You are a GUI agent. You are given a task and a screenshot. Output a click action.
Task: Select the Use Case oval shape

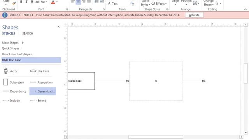click(x=40, y=71)
